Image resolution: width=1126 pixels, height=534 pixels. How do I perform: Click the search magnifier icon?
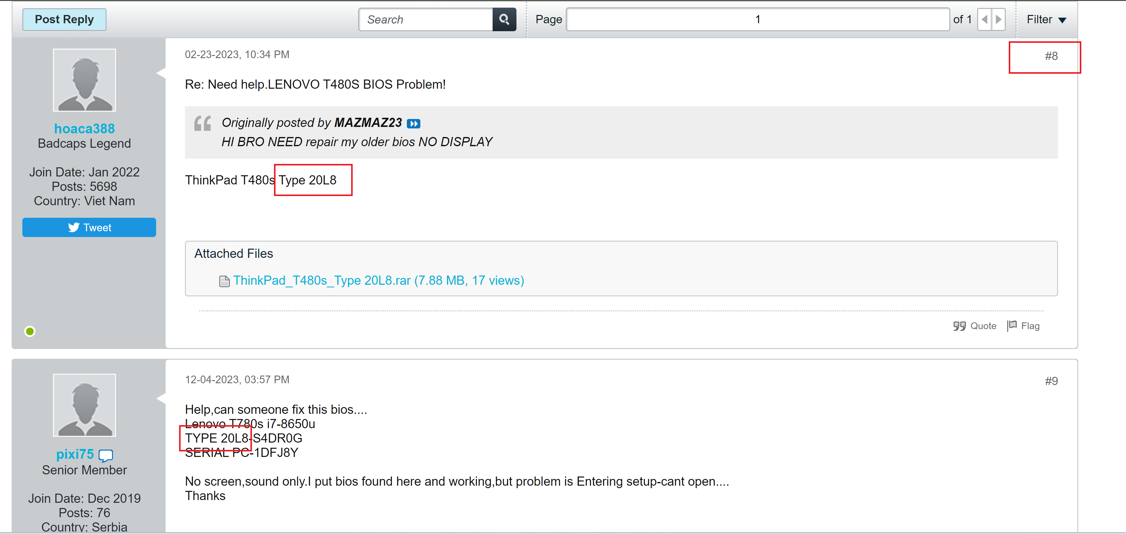click(504, 19)
